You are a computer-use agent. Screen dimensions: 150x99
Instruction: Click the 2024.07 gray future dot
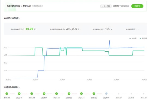(119, 94)
